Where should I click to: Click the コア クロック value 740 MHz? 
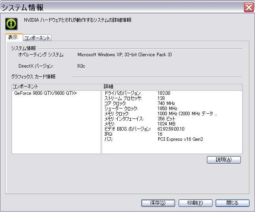point(166,103)
